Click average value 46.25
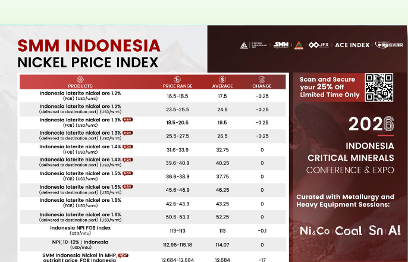 tap(222, 190)
